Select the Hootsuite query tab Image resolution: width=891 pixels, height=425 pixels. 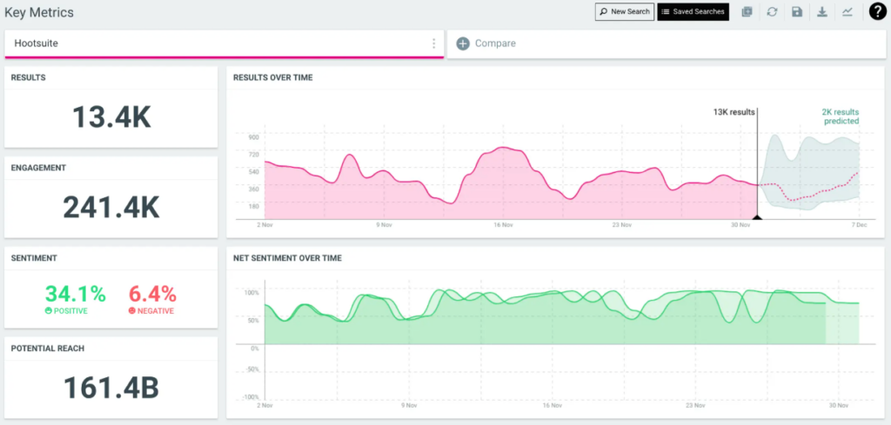pos(224,43)
